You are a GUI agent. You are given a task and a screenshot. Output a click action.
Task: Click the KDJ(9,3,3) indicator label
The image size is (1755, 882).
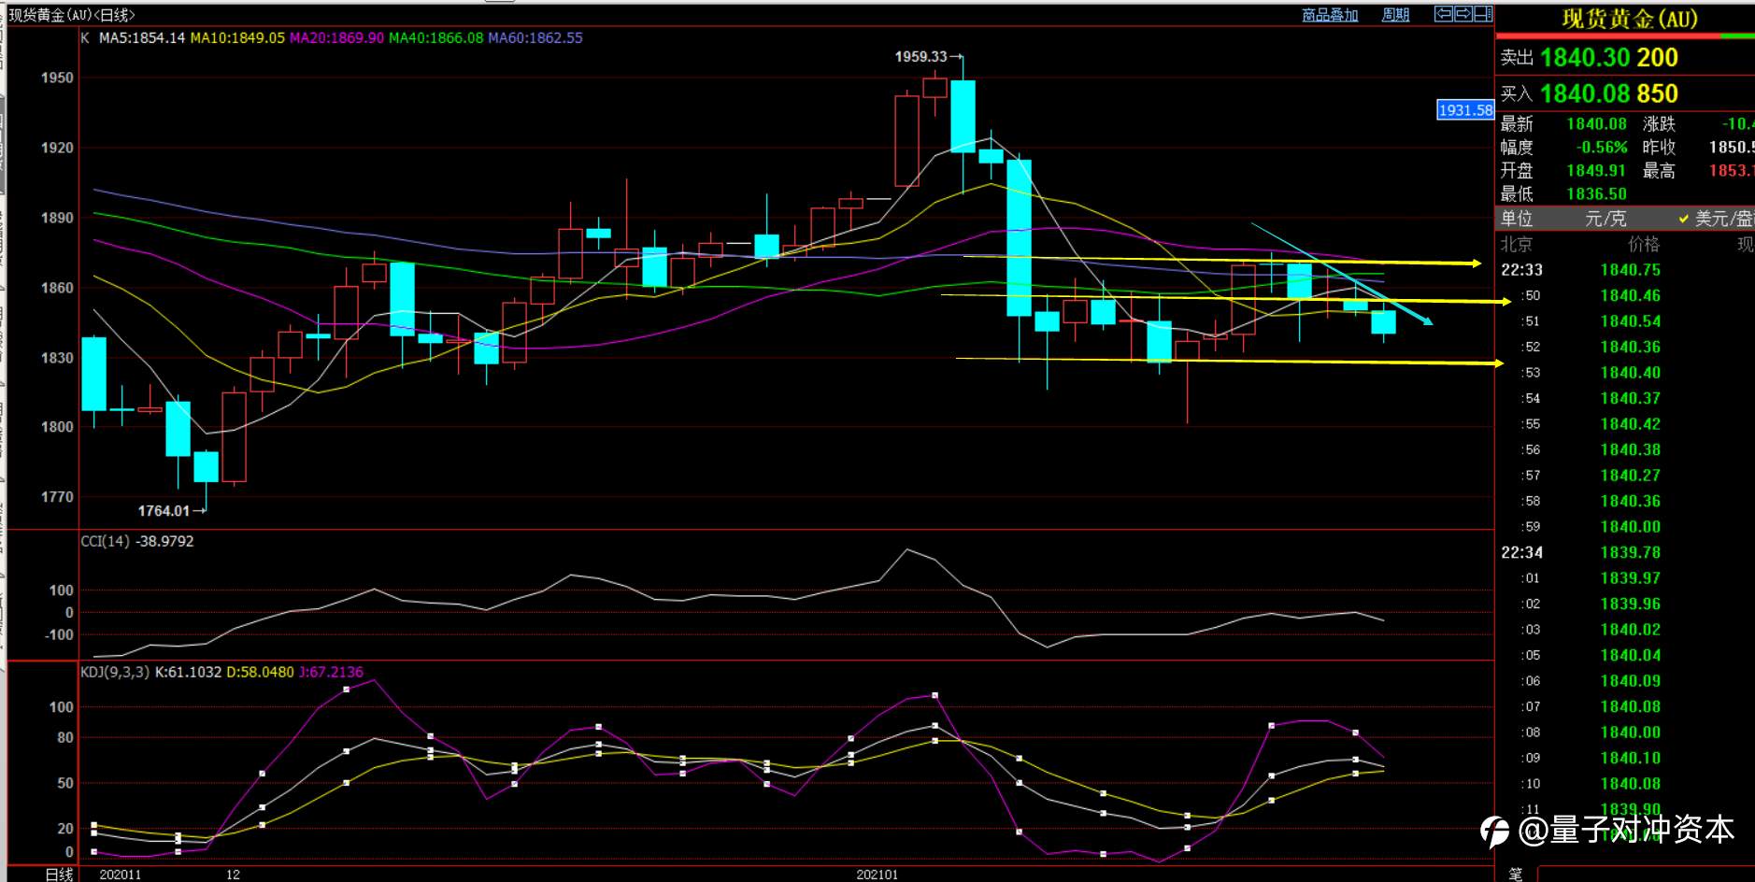tap(115, 672)
